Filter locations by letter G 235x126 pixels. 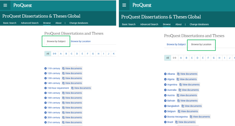[x=214, y=58]
